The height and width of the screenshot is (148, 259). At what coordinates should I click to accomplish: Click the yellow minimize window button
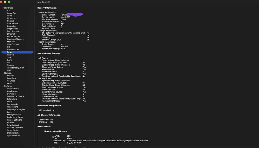pyautogui.click(x=5, y=2)
